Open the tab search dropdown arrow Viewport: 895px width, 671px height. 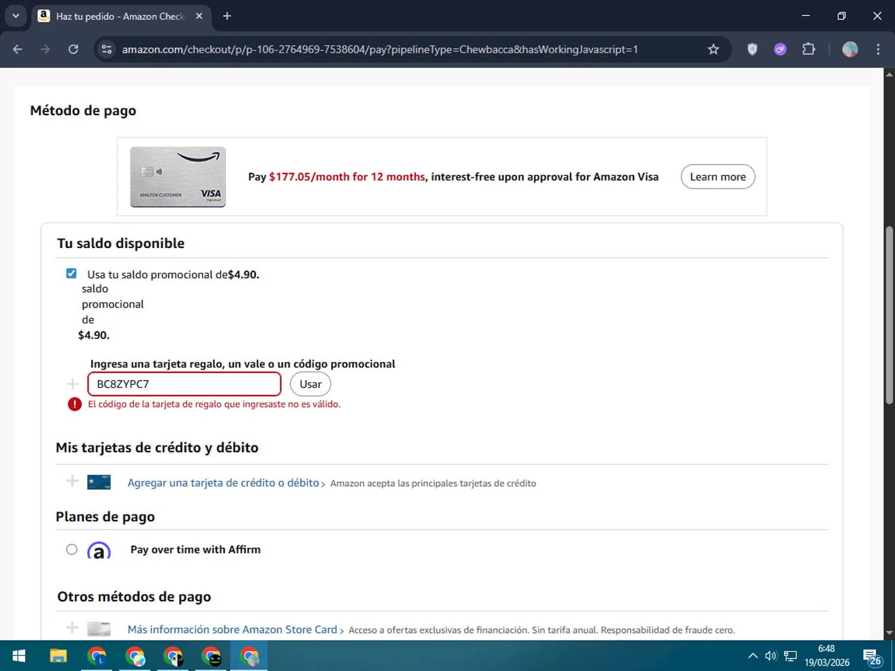[16, 16]
